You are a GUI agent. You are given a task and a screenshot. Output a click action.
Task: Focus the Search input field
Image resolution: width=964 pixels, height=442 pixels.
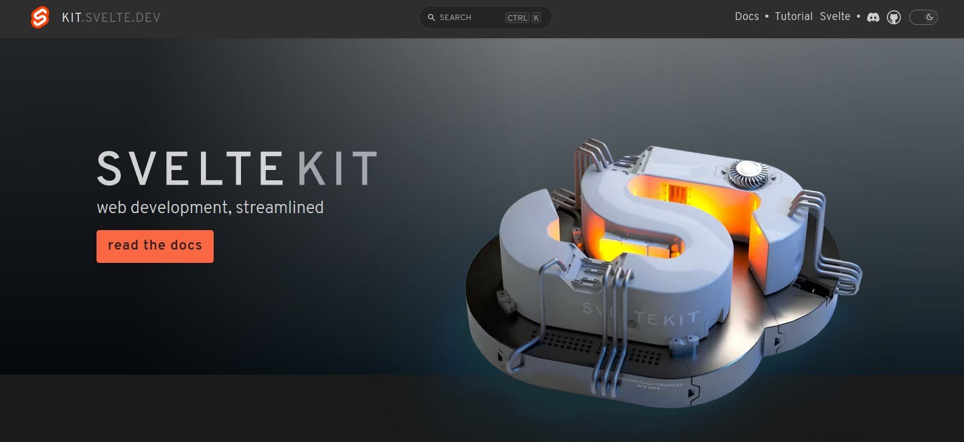click(485, 18)
